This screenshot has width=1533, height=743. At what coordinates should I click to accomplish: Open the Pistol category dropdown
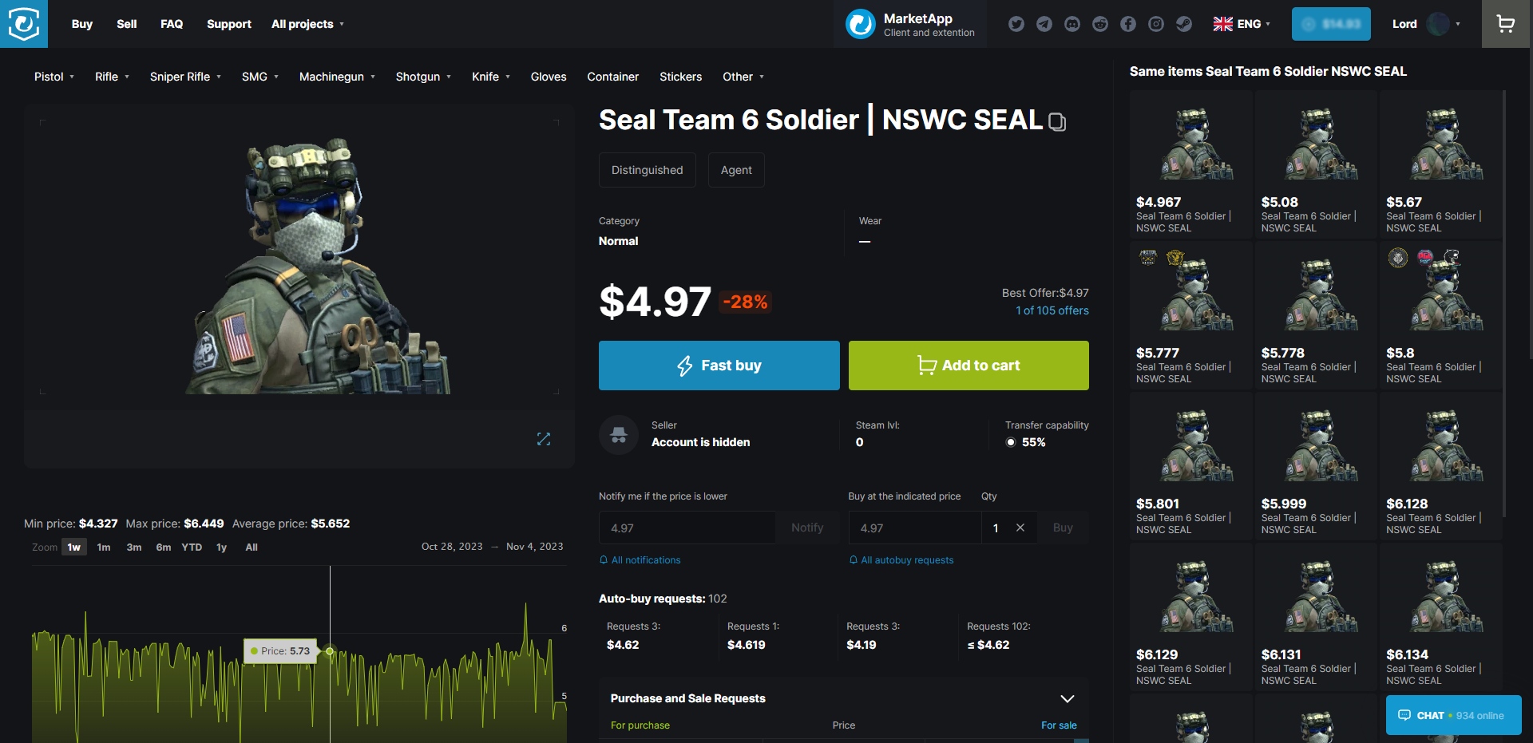tap(54, 77)
